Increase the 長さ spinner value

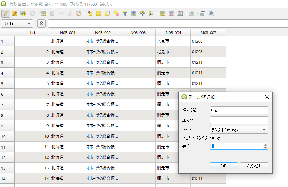pyautogui.click(x=265, y=145)
